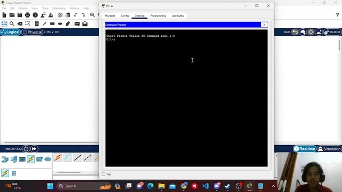This screenshot has height=192, width=342.
Task: Create a new cluster with the cloud icon
Action: 303,32
